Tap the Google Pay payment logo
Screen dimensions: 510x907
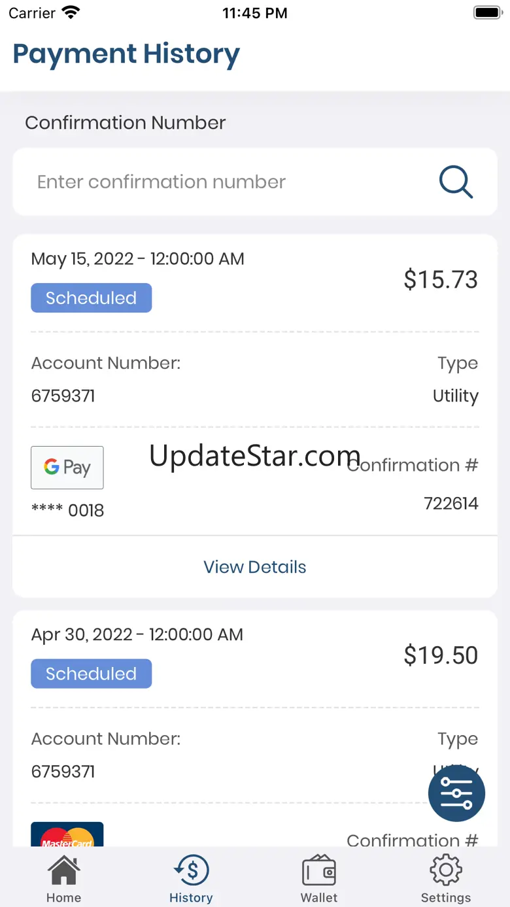click(x=67, y=468)
